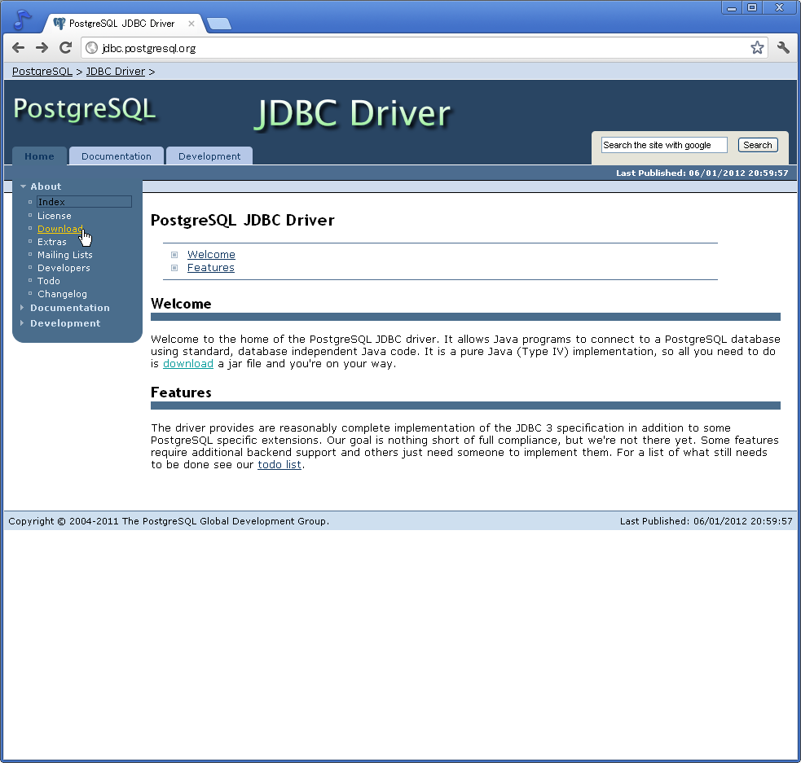Click inside the Google site search field

(663, 144)
